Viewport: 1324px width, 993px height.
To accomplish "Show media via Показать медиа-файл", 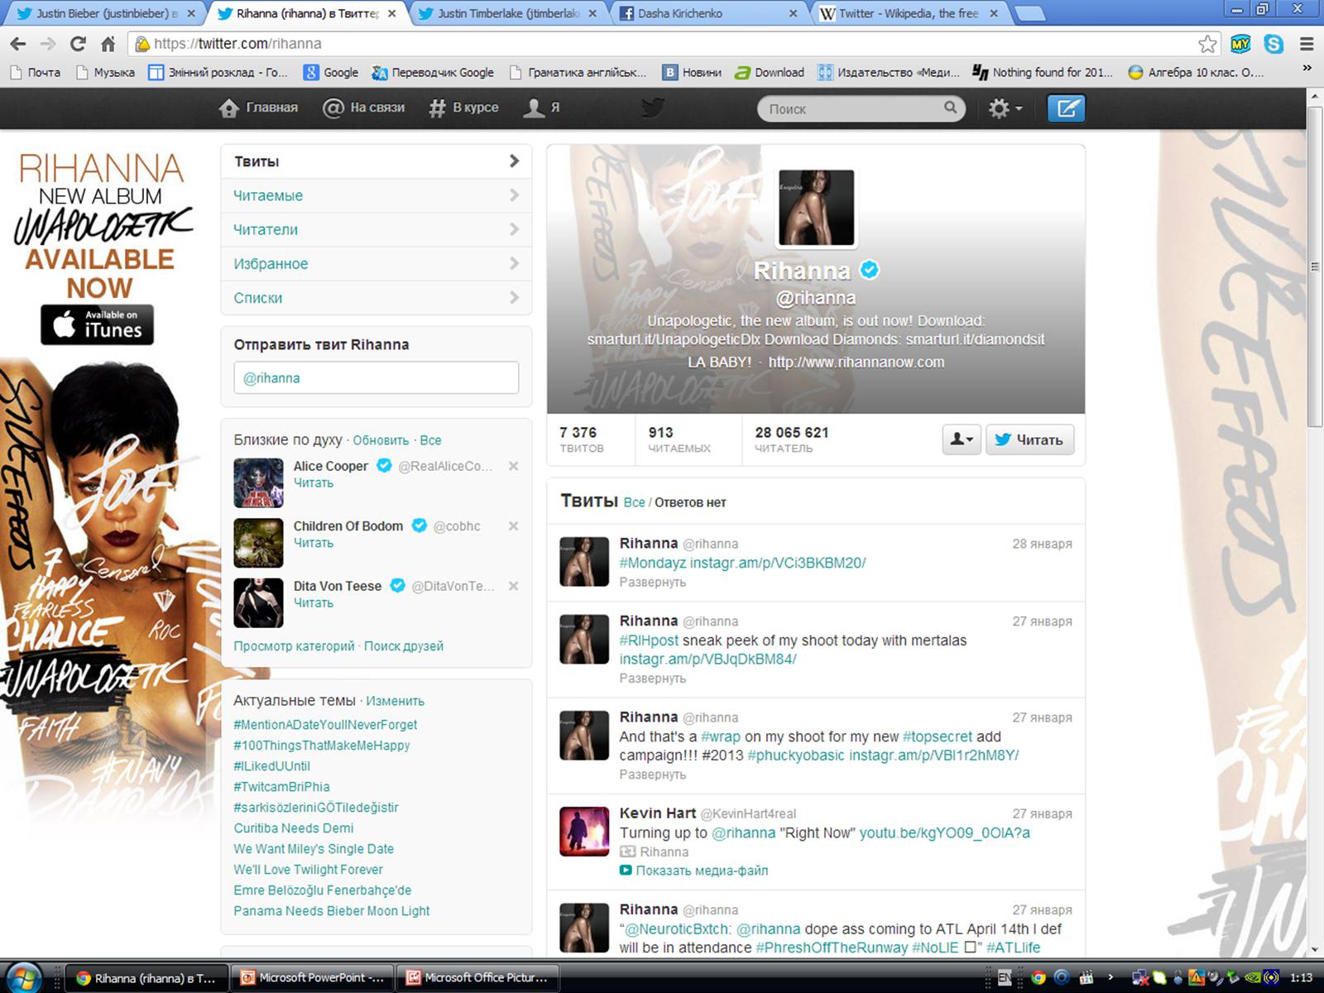I will click(x=694, y=871).
